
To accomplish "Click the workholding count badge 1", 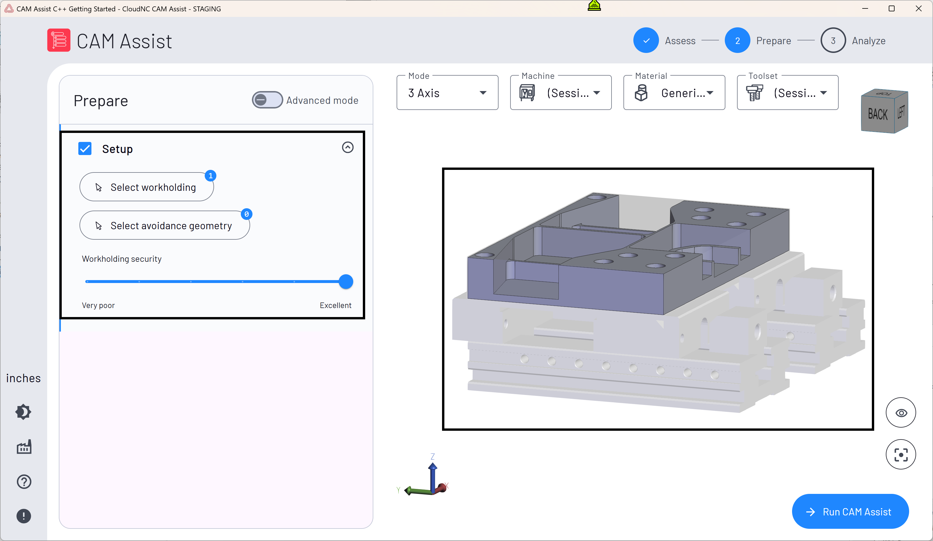I will 211,176.
